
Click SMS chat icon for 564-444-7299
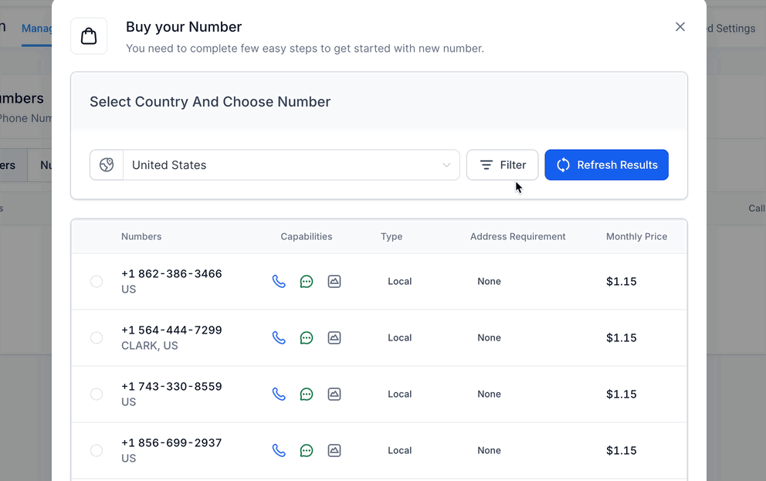pos(307,338)
